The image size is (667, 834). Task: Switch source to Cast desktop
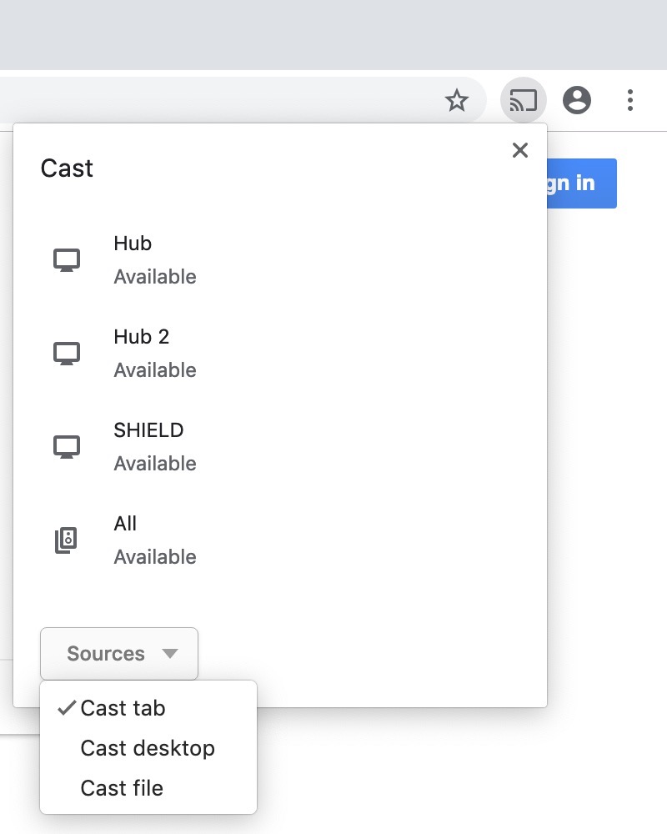click(148, 748)
